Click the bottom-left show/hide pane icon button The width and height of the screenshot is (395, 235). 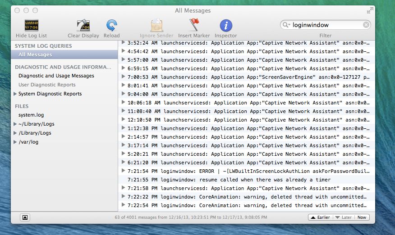tap(25, 217)
